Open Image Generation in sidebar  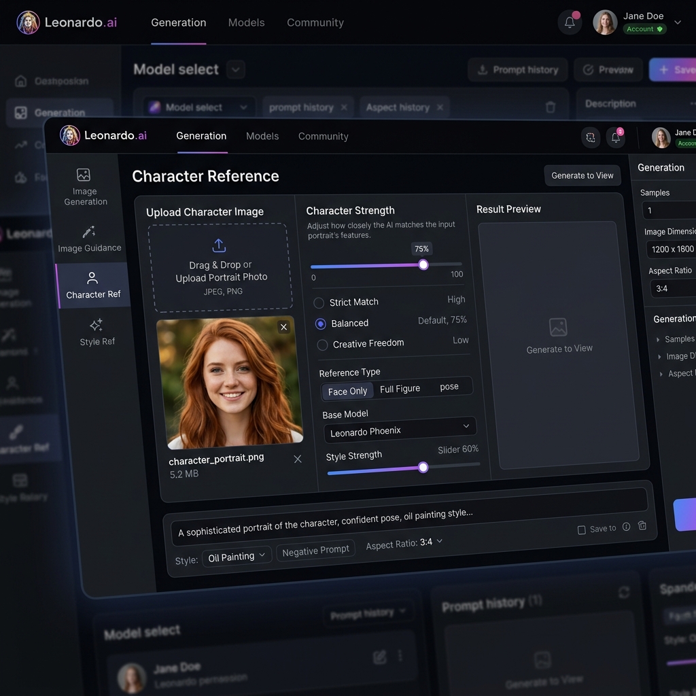84,187
